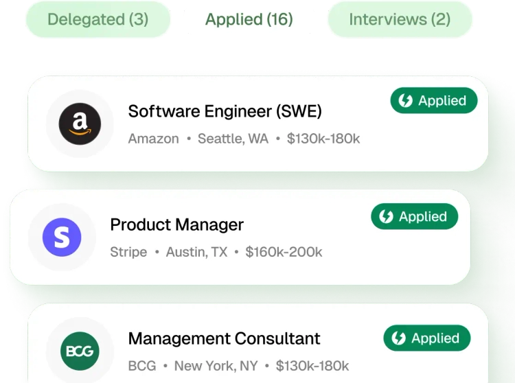The image size is (515, 383).
Task: Click the Stripe company logo icon
Action: [62, 237]
